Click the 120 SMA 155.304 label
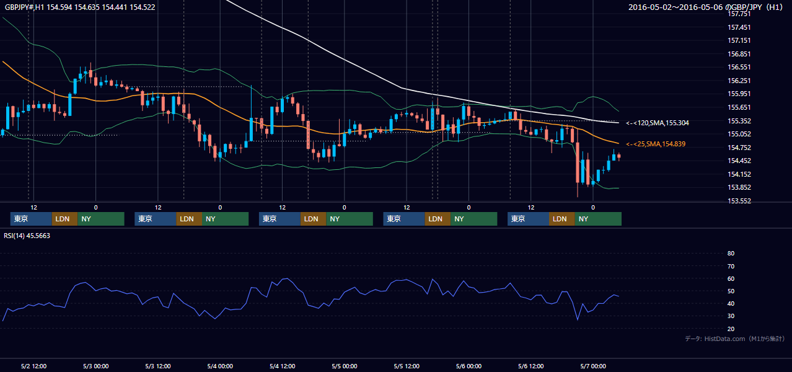Viewport: 792px width, 372px height. (657, 123)
